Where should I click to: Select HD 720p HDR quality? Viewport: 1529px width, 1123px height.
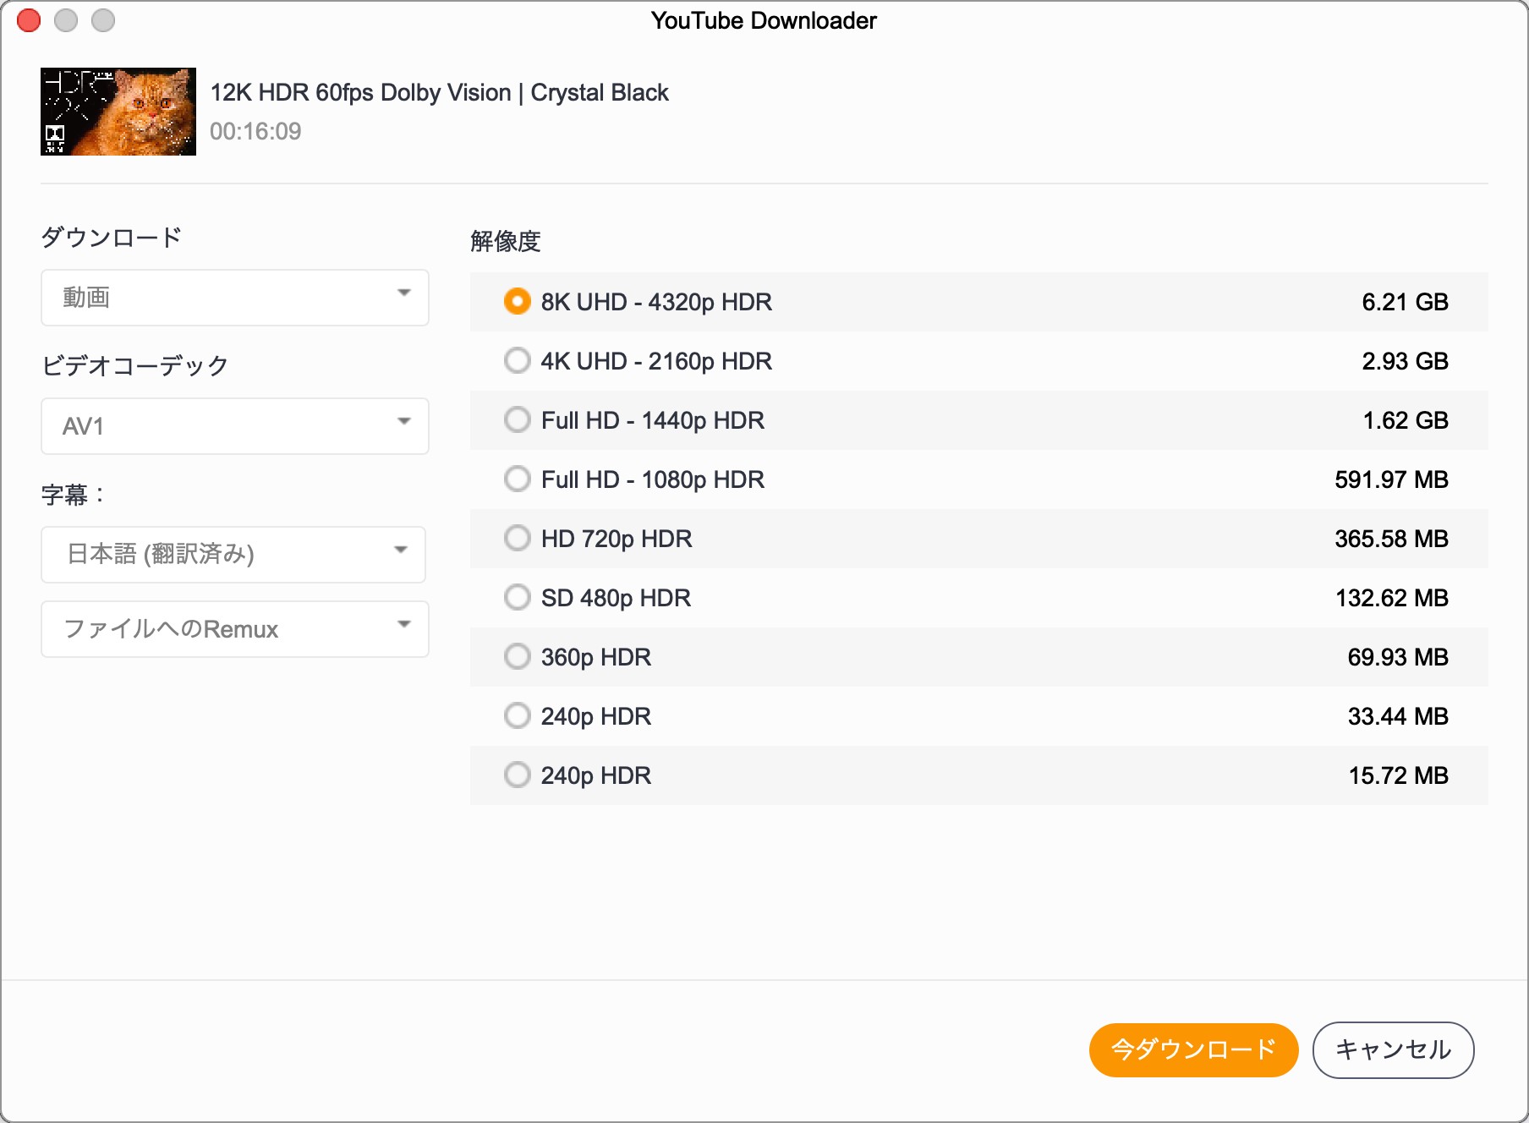pos(517,539)
